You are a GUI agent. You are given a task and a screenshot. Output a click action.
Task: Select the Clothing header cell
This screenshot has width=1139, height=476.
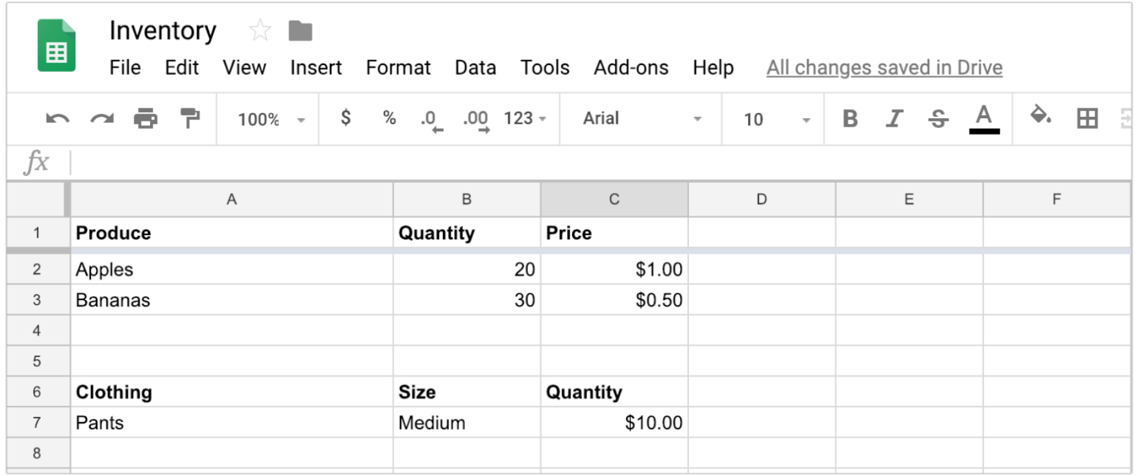pos(231,392)
